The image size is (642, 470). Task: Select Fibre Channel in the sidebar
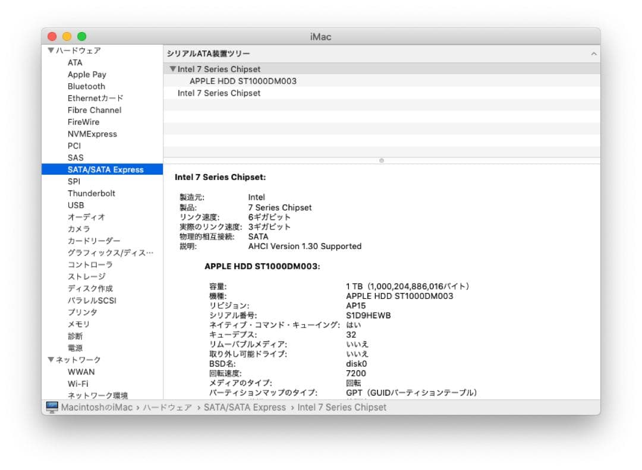click(95, 110)
